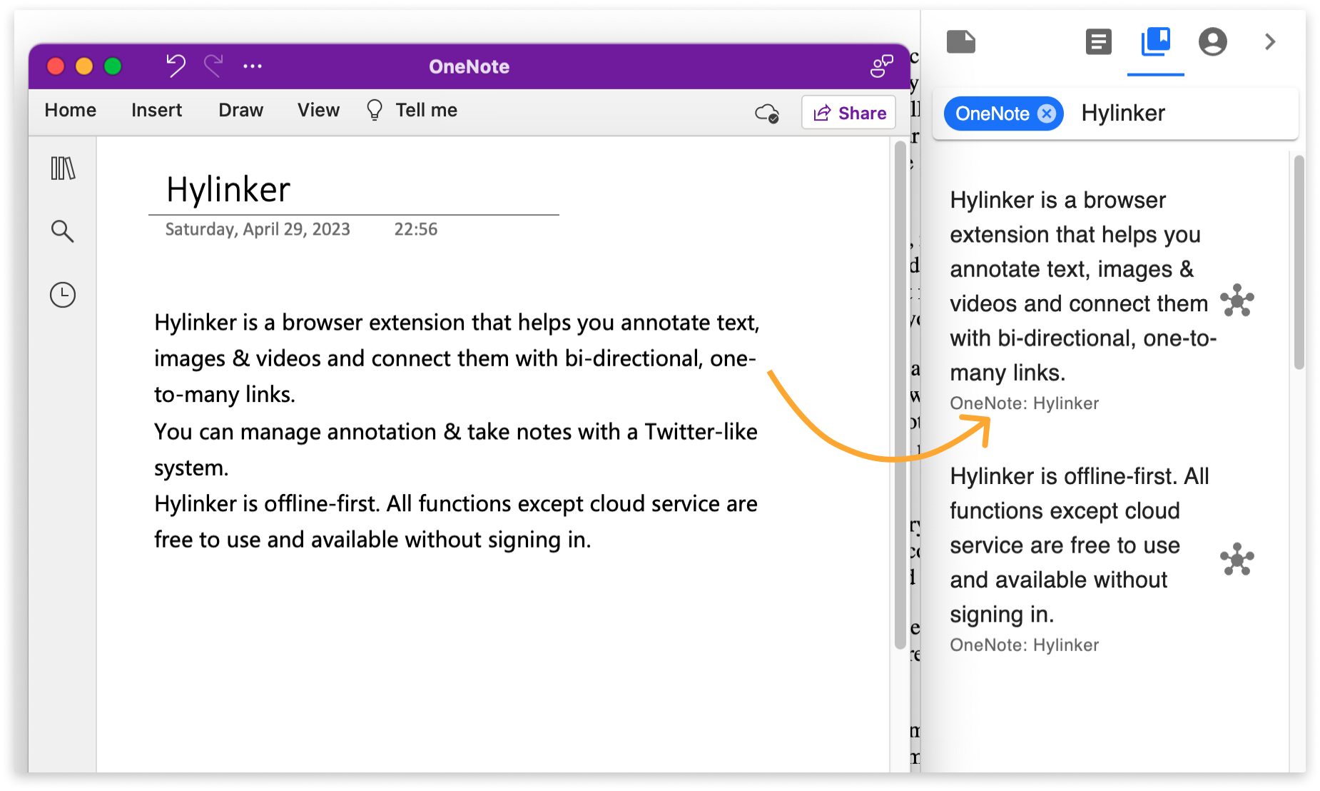Viewport: 1320px width, 791px height.
Task: Click paragraph starting 'You can manage annotation'
Action: click(455, 450)
